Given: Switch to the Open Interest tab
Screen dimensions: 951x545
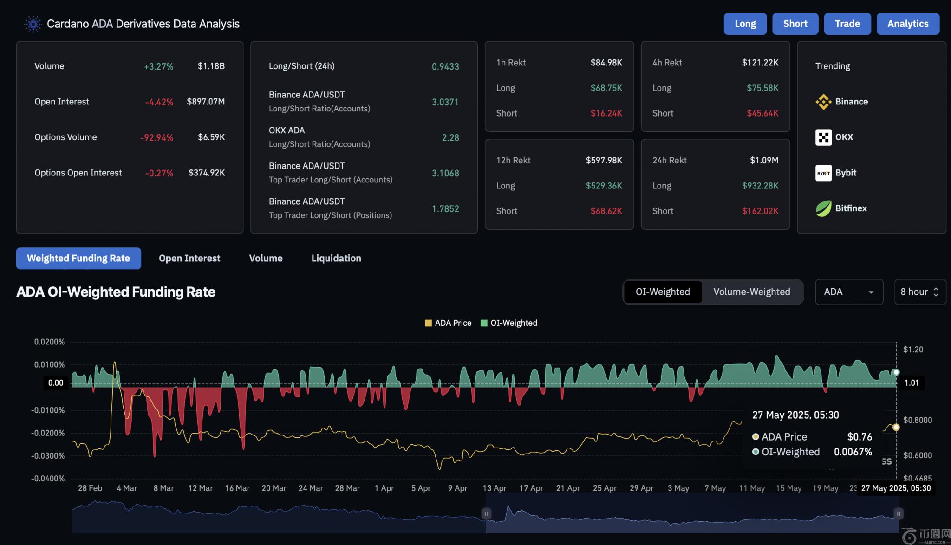Looking at the screenshot, I should (x=189, y=259).
